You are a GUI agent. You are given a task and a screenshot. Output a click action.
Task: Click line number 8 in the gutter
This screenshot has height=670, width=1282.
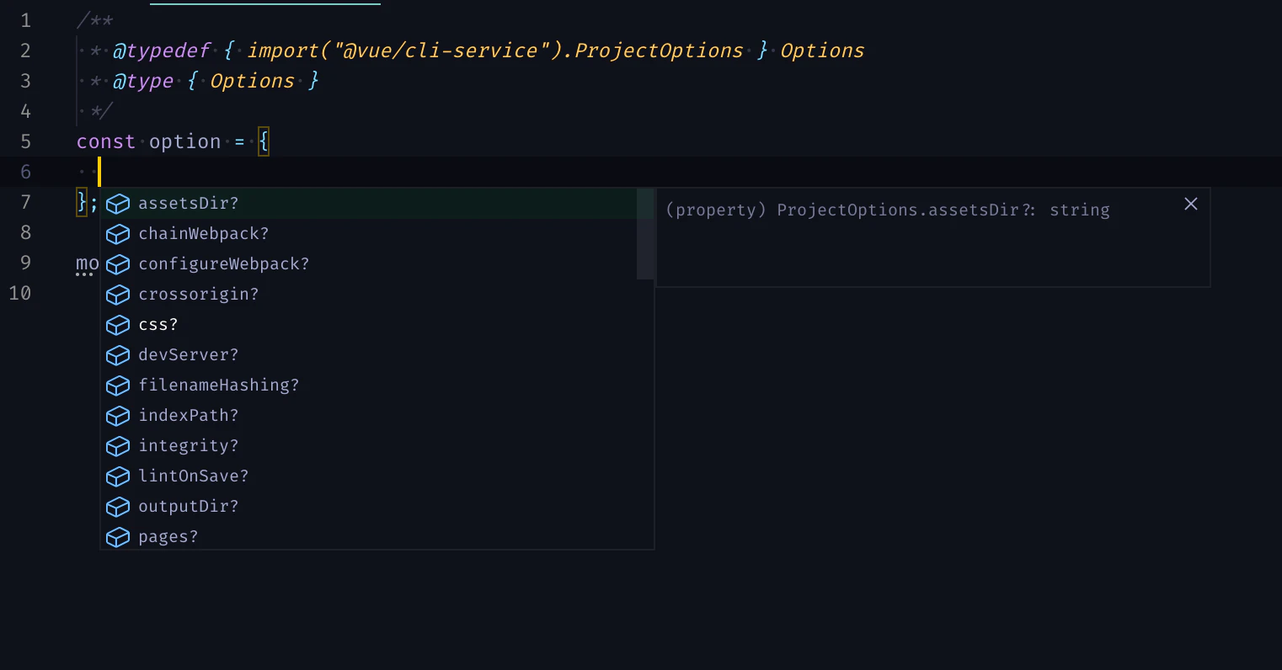25,232
